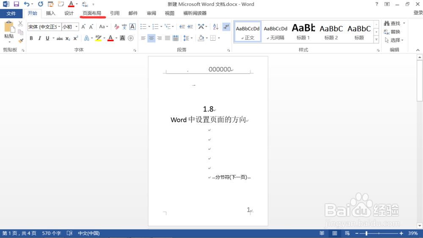
Task: Toggle Bold formatting
Action: pyautogui.click(x=31, y=39)
